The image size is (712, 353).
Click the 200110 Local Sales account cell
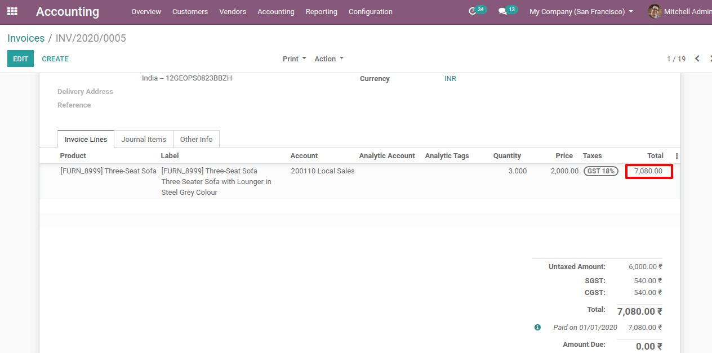click(323, 171)
